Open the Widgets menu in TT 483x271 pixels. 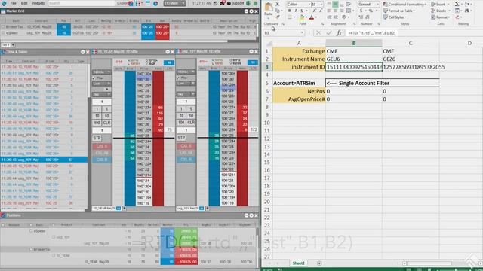coord(38,3)
